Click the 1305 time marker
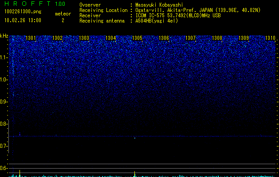 pyautogui.click(x=138, y=38)
